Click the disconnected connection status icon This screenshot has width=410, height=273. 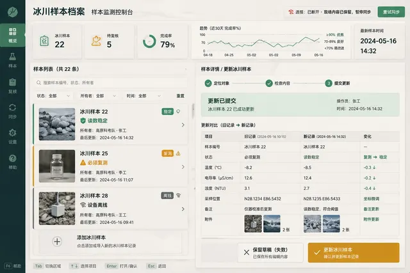pyautogui.click(x=291, y=12)
